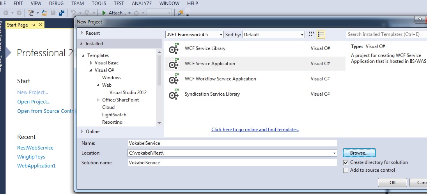Open the New Project toolbar dropdown arrow
The height and width of the screenshot is (194, 427).
point(37,13)
